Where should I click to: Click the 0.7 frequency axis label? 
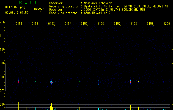pos(2,91)
